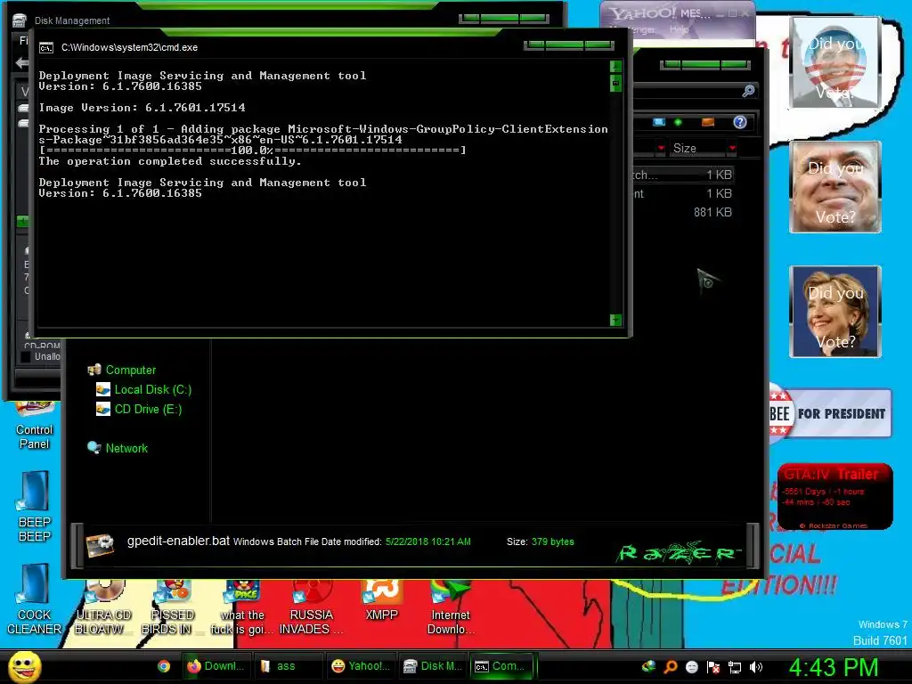Click the McCain 'Did you Vote?' gadget
The image size is (912, 684).
(x=835, y=187)
